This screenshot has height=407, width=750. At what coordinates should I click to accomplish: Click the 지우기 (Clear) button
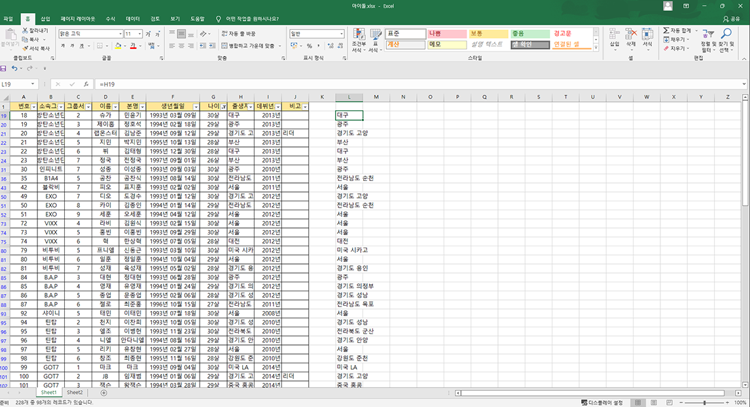[675, 48]
